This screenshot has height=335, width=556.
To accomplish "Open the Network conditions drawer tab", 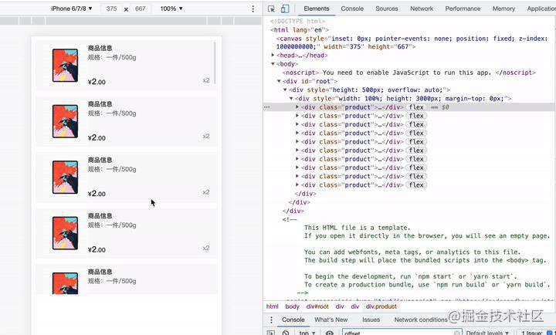I will click(x=421, y=320).
